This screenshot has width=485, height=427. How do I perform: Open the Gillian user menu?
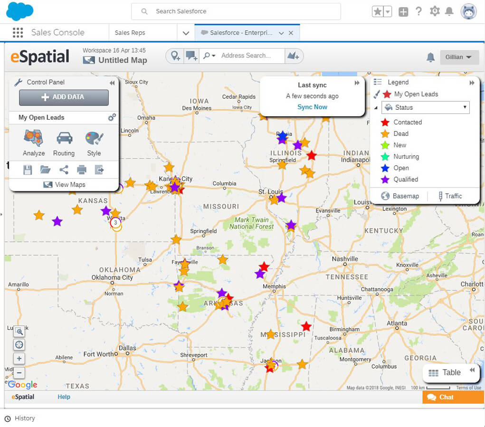coord(458,57)
